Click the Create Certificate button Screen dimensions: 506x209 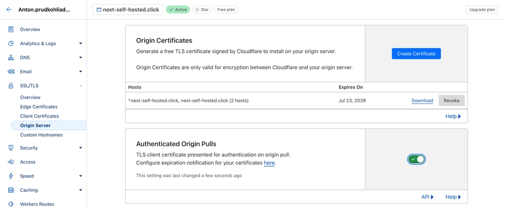point(416,54)
